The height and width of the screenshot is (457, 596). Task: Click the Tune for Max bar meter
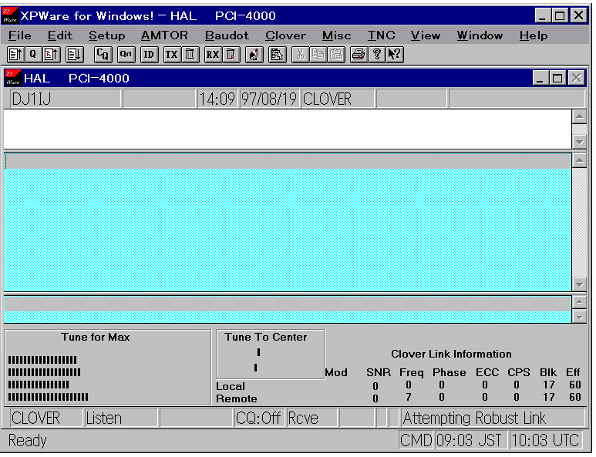[x=108, y=368]
